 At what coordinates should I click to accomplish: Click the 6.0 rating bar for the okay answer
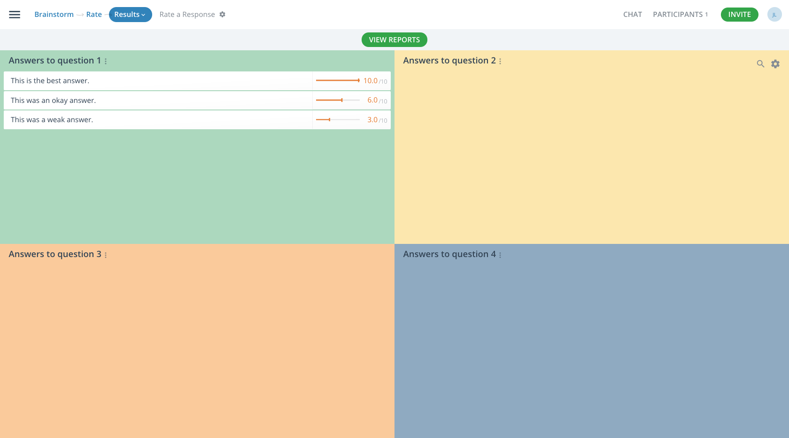click(338, 100)
